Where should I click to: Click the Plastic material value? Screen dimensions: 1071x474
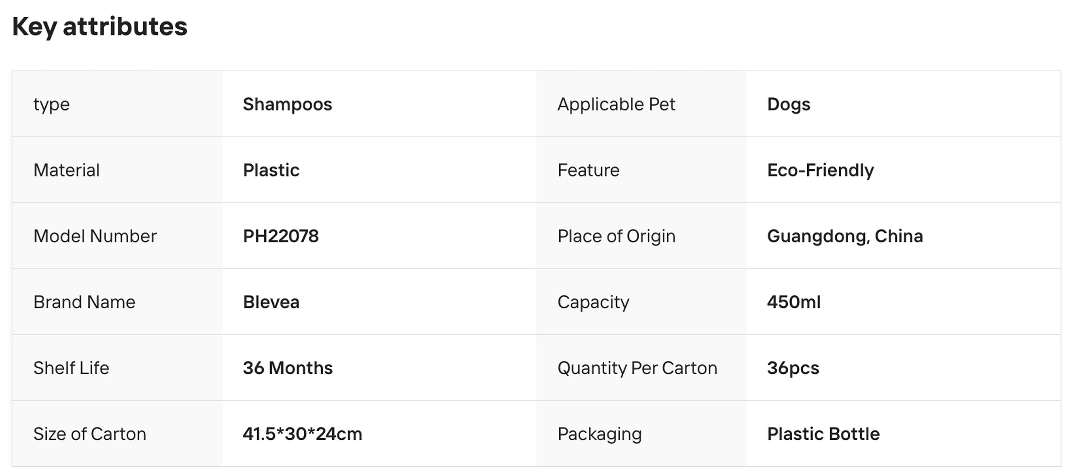coord(271,170)
